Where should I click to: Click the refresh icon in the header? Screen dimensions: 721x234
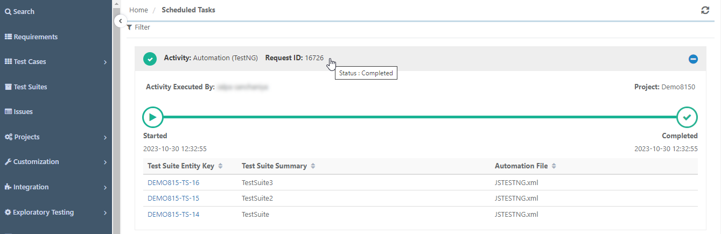705,10
